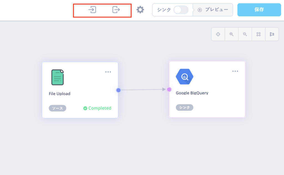Select the green File Upload document icon
The height and width of the screenshot is (175, 284).
coord(57,77)
